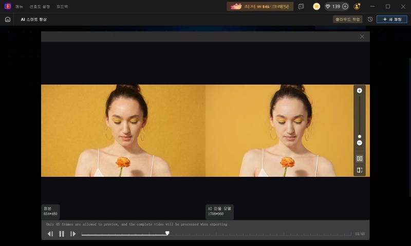Screen dimensions: 411x246
Task: Click the 새 채팅 new button
Action: pyautogui.click(x=392, y=19)
